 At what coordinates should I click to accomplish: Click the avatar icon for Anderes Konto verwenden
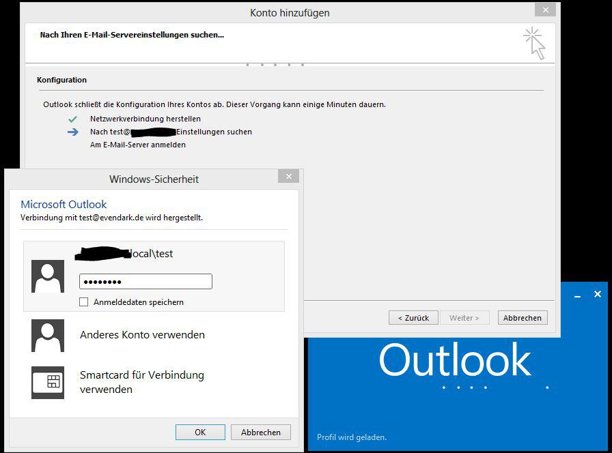pyautogui.click(x=48, y=335)
